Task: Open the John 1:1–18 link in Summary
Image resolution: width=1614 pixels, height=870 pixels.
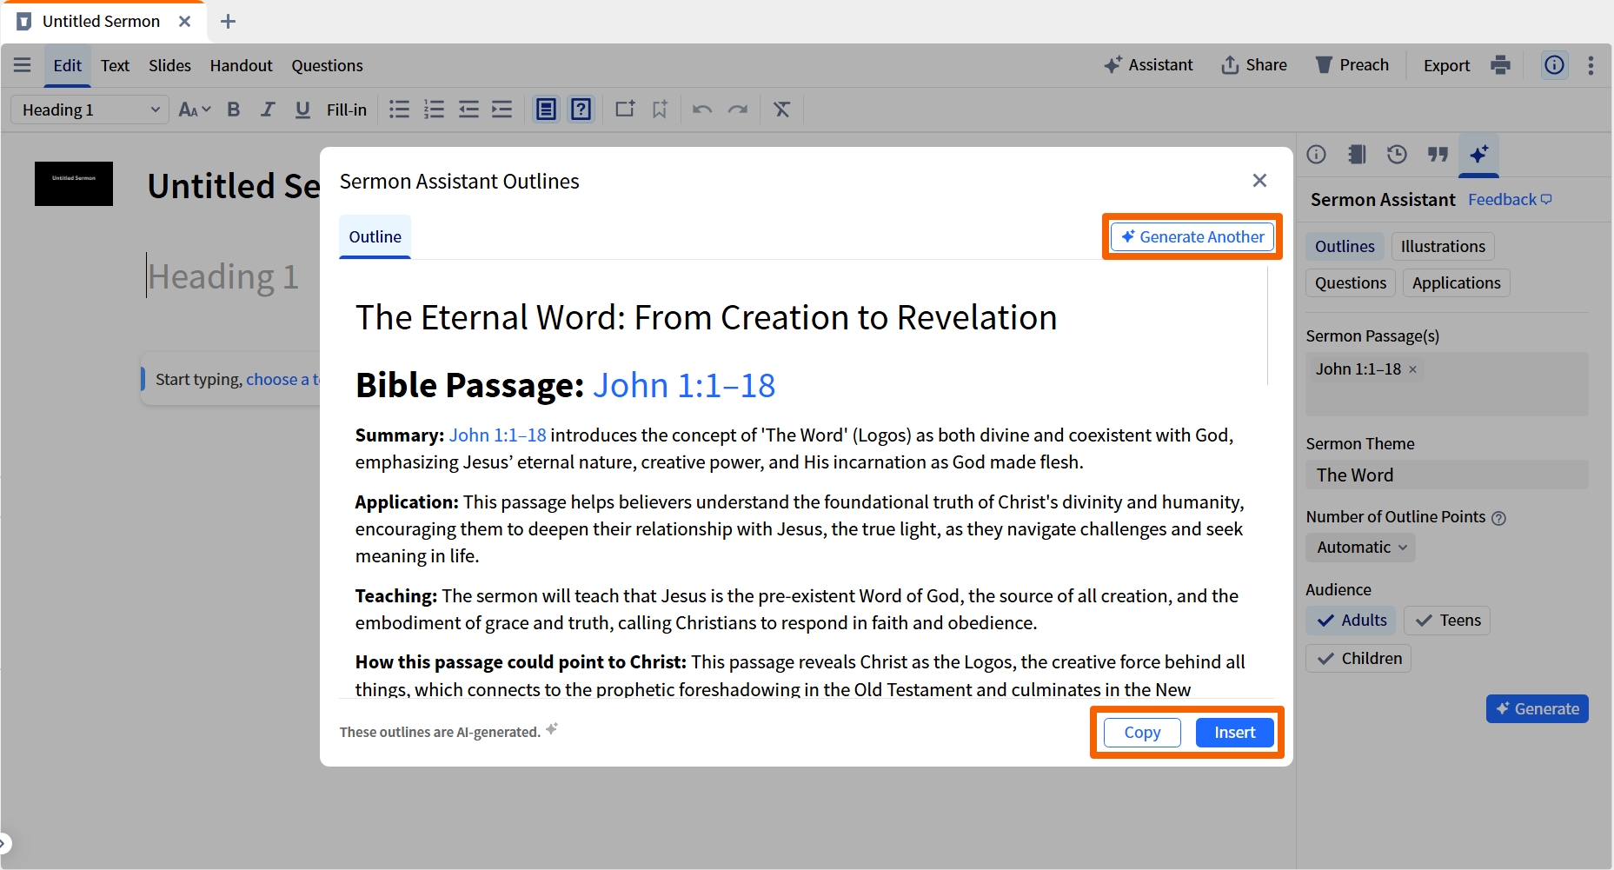Action: (497, 435)
